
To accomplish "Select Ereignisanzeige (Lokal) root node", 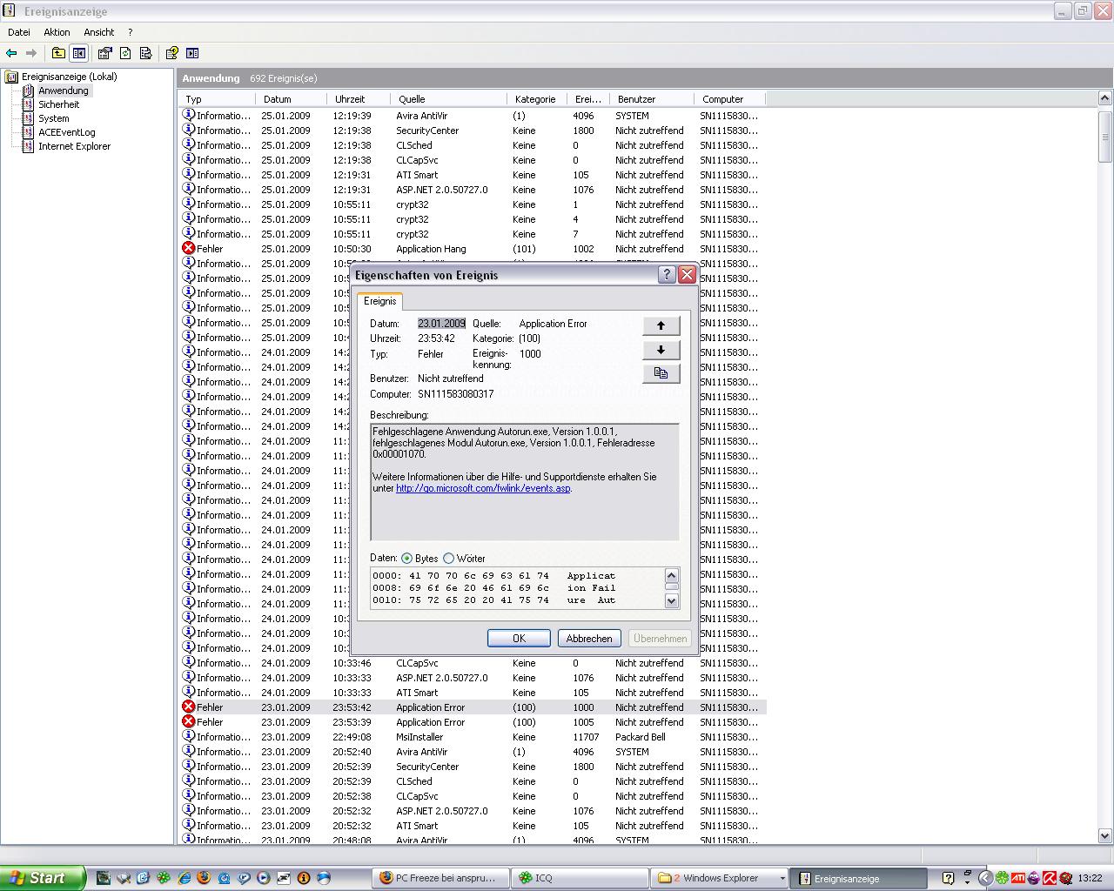I will coord(69,77).
